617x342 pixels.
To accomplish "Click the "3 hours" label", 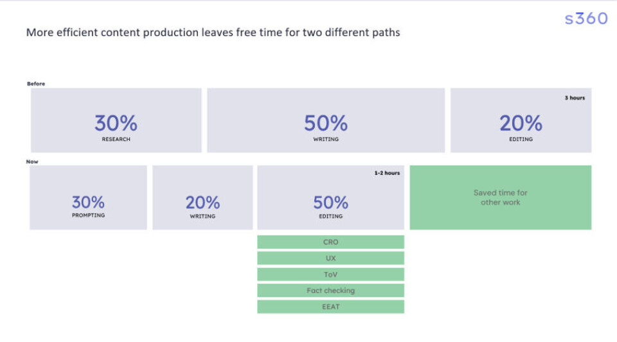I will click(x=575, y=98).
